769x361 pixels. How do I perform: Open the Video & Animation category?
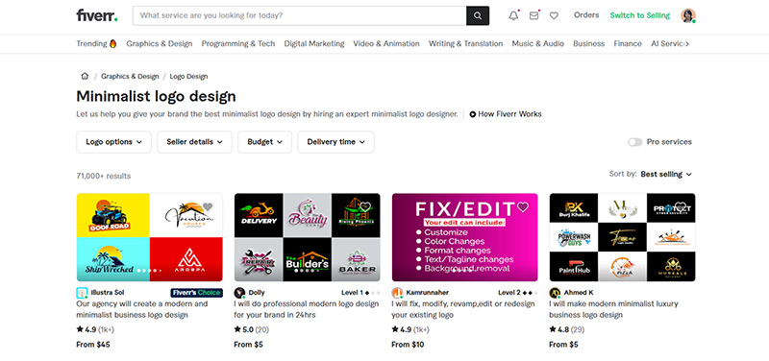tap(386, 43)
